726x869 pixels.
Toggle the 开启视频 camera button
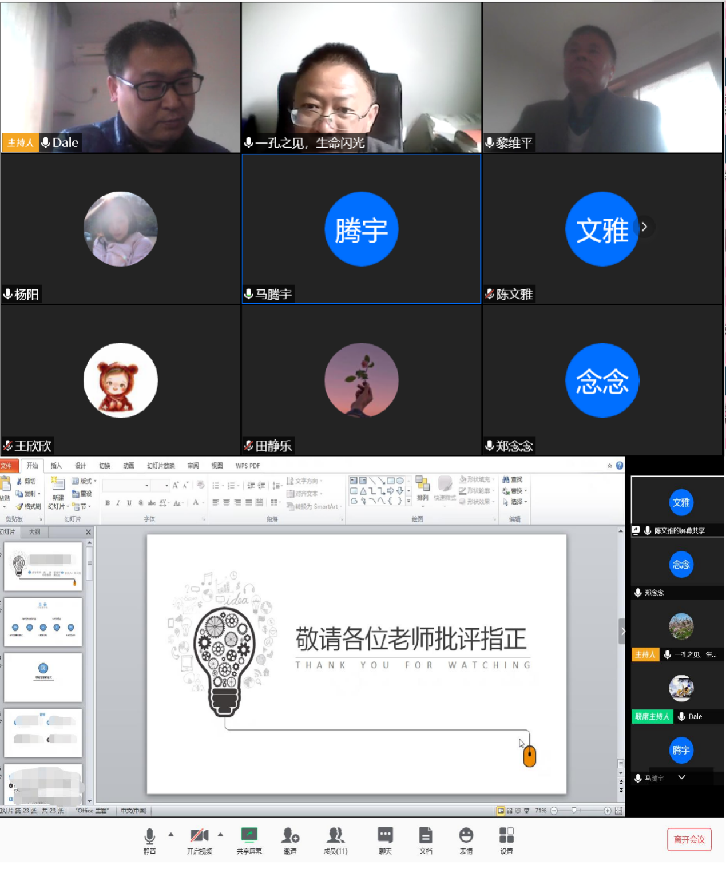click(x=199, y=838)
